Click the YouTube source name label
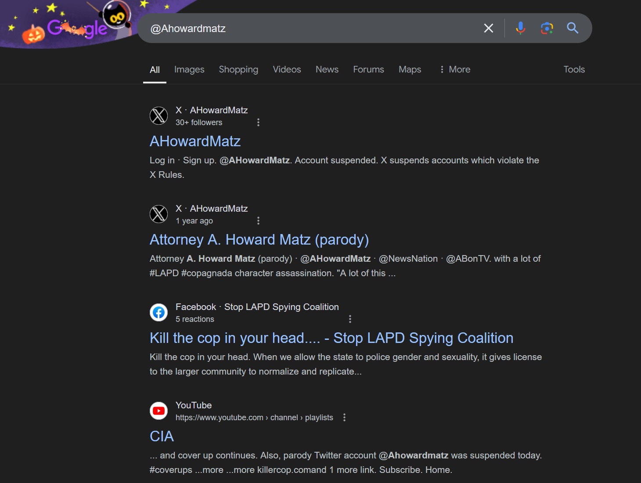This screenshot has height=483, width=641. [x=194, y=405]
